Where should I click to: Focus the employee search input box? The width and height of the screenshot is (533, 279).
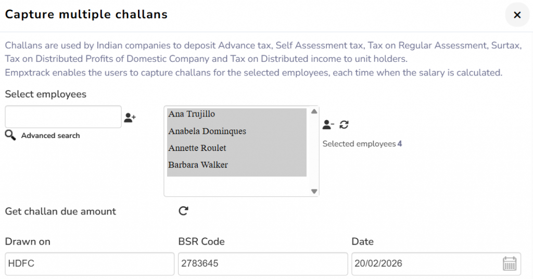(x=63, y=117)
